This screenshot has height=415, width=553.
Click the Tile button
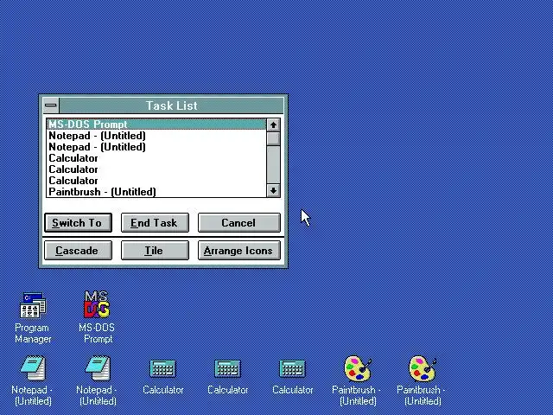pyautogui.click(x=155, y=251)
